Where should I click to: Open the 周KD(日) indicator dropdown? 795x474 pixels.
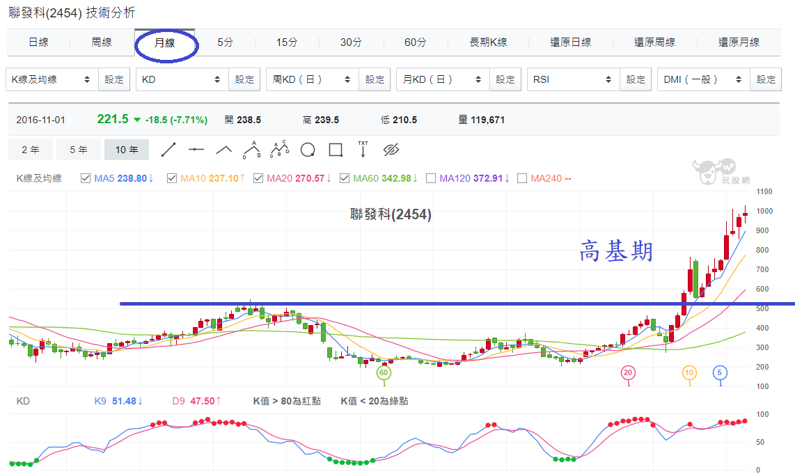click(313, 79)
